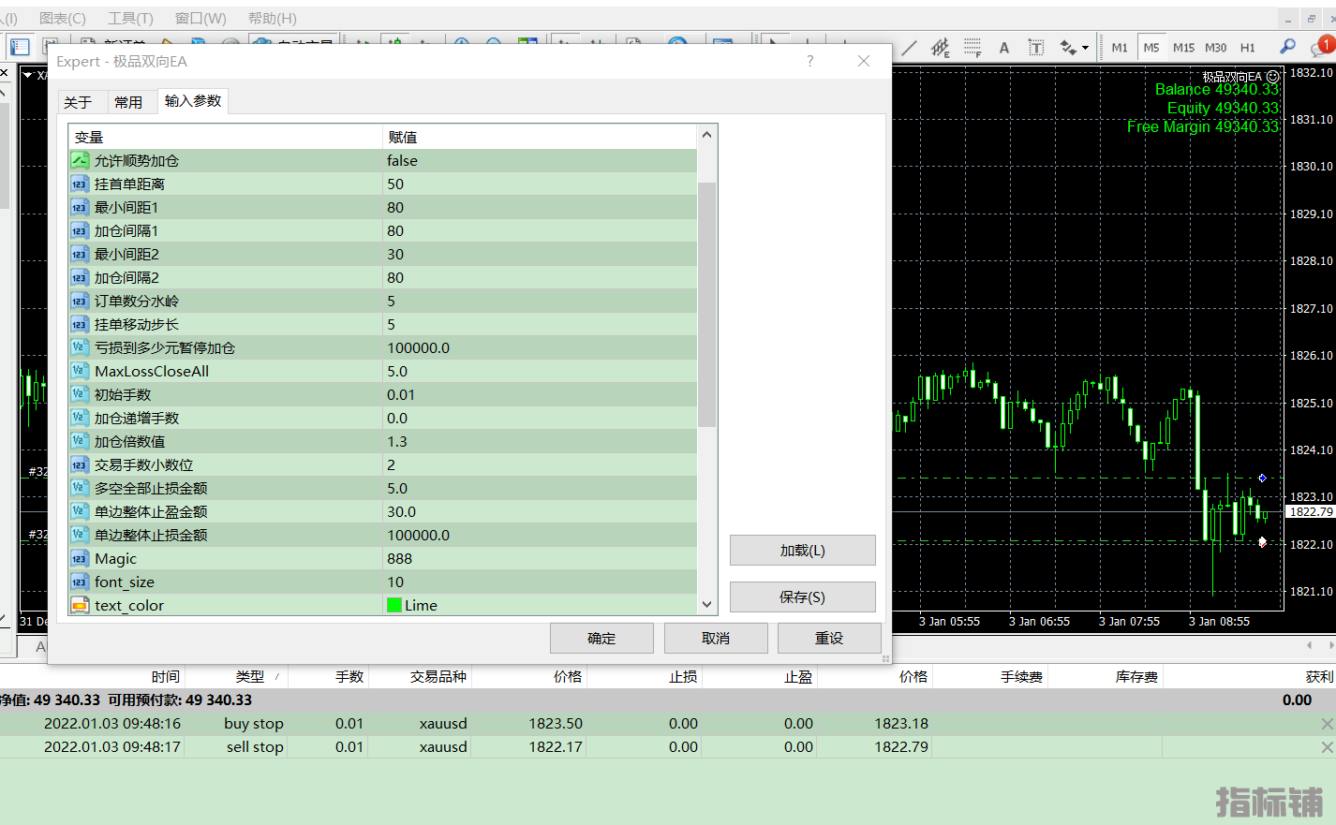1336x825 pixels.
Task: Click the 加载(L) button
Action: (803, 551)
